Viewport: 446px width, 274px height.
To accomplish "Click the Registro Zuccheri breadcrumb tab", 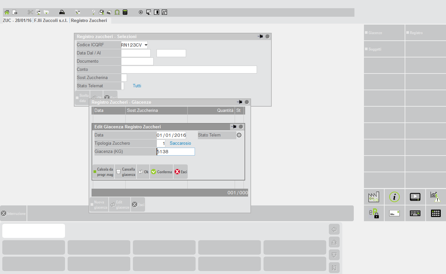I will click(89, 20).
